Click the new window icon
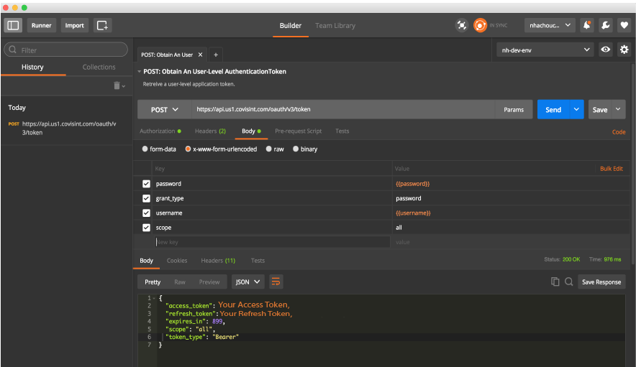Image resolution: width=636 pixels, height=367 pixels. pyautogui.click(x=102, y=25)
